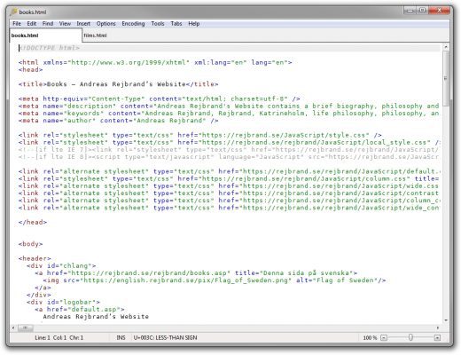Click the link line for column.css
The height and width of the screenshot is (355, 461).
tap(229, 178)
